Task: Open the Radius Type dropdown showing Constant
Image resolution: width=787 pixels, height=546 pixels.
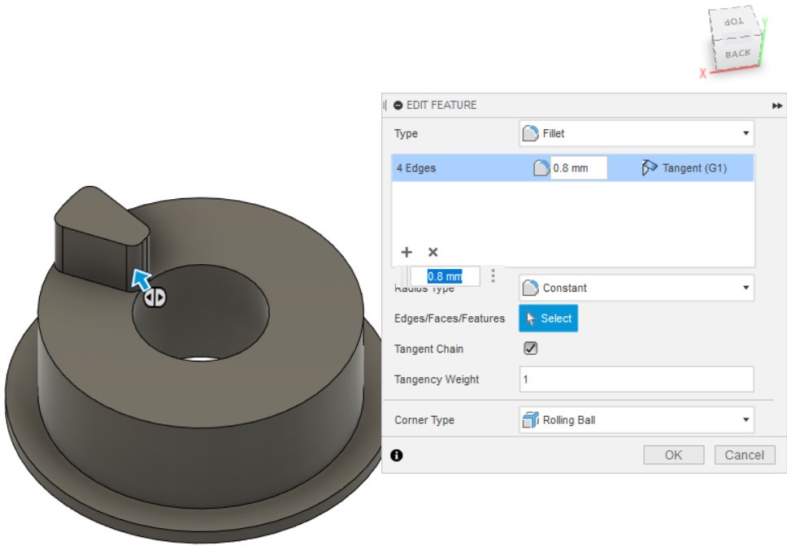Action: (636, 288)
